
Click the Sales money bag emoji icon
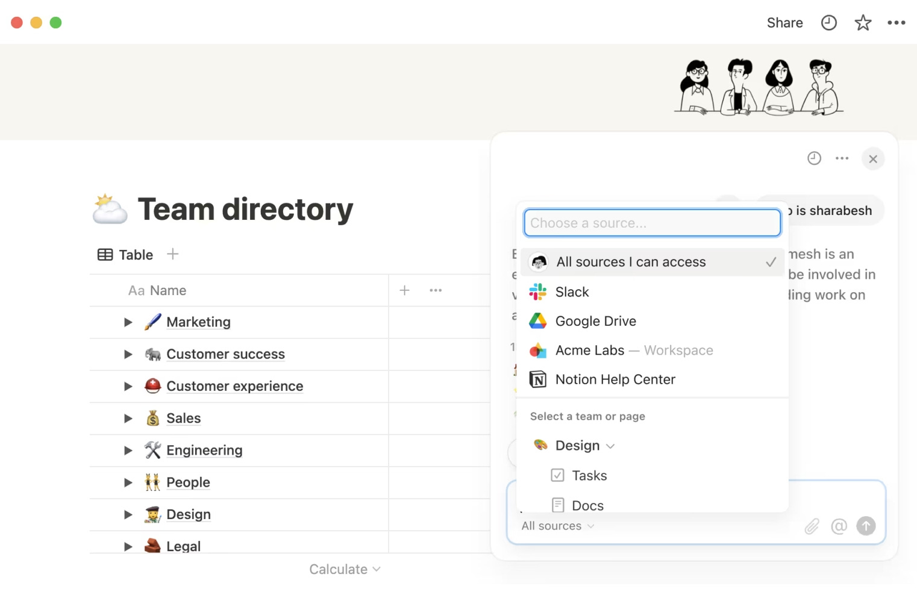click(152, 418)
